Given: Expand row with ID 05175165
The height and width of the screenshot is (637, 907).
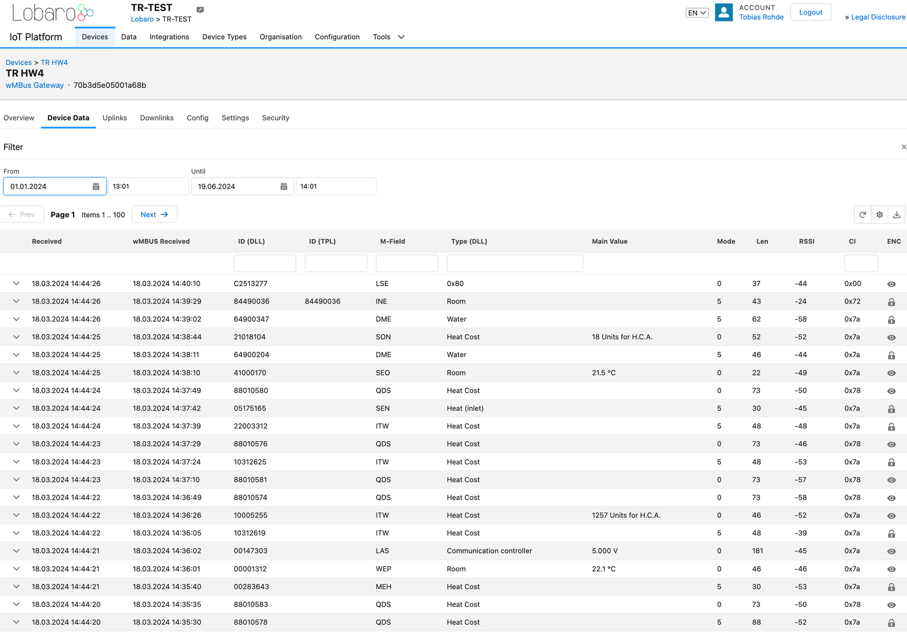Looking at the screenshot, I should pos(16,408).
